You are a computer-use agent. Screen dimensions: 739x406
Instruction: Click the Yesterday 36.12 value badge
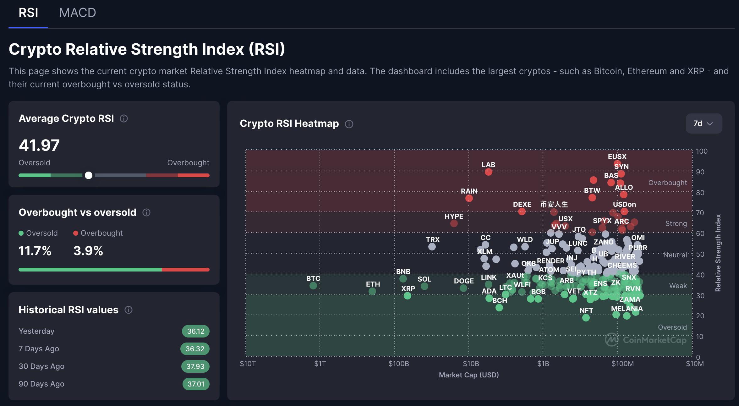tap(196, 331)
